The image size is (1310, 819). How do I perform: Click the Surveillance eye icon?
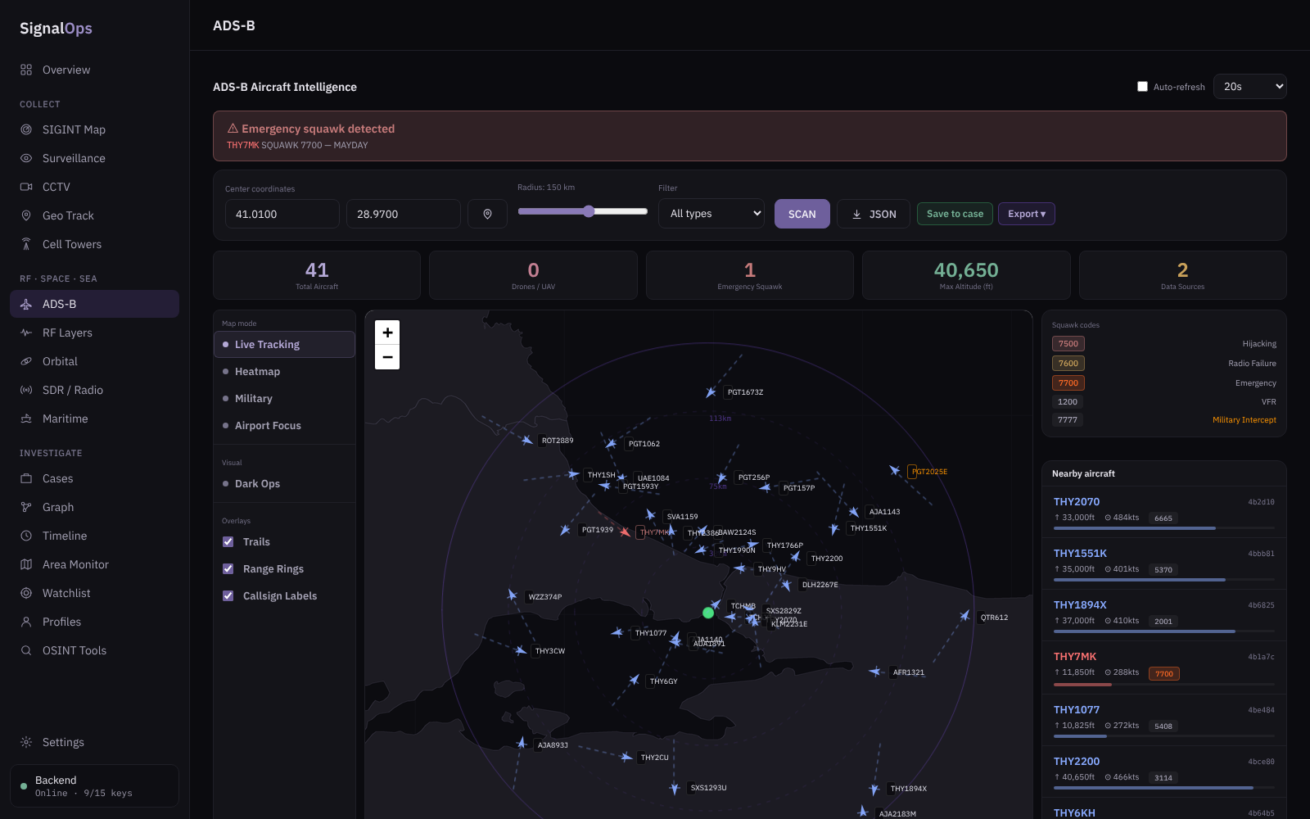[26, 158]
